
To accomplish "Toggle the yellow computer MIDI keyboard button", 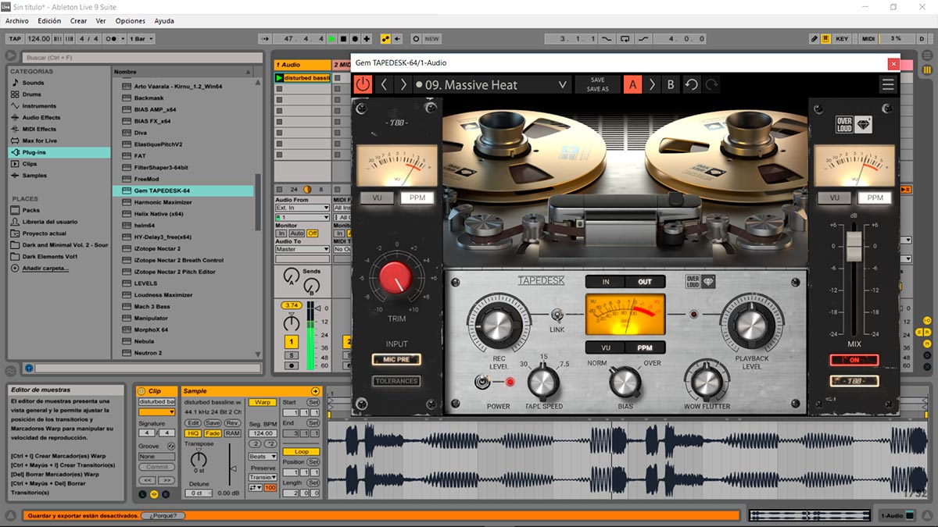I will tap(825, 38).
